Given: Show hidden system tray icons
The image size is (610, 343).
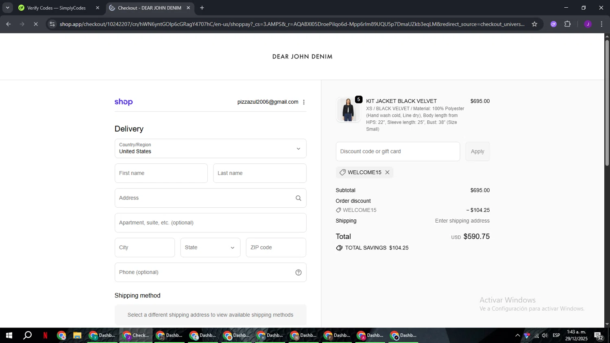Looking at the screenshot, I should [517, 335].
